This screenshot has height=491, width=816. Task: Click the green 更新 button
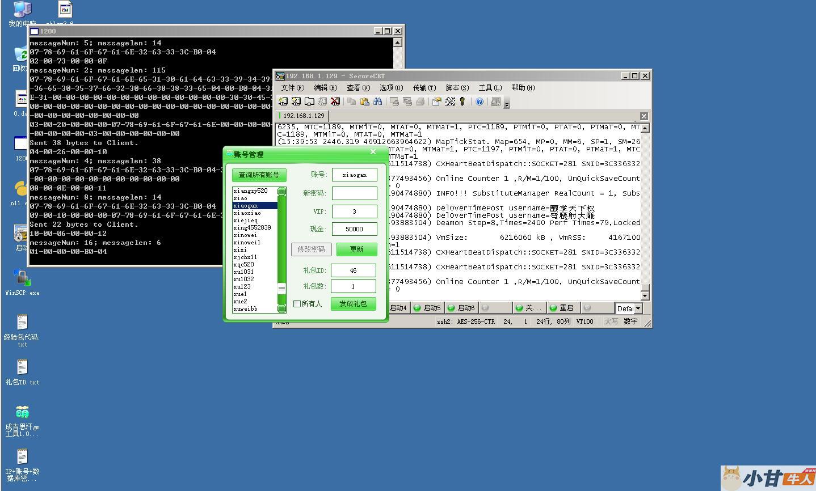pyautogui.click(x=356, y=249)
